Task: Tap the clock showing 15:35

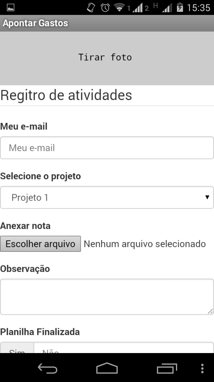Action: [199, 8]
